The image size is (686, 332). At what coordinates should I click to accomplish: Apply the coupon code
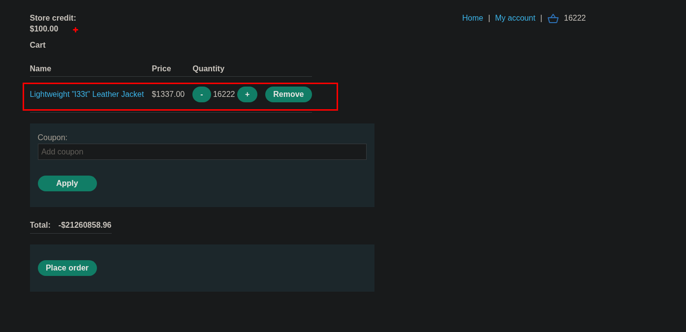(x=67, y=183)
